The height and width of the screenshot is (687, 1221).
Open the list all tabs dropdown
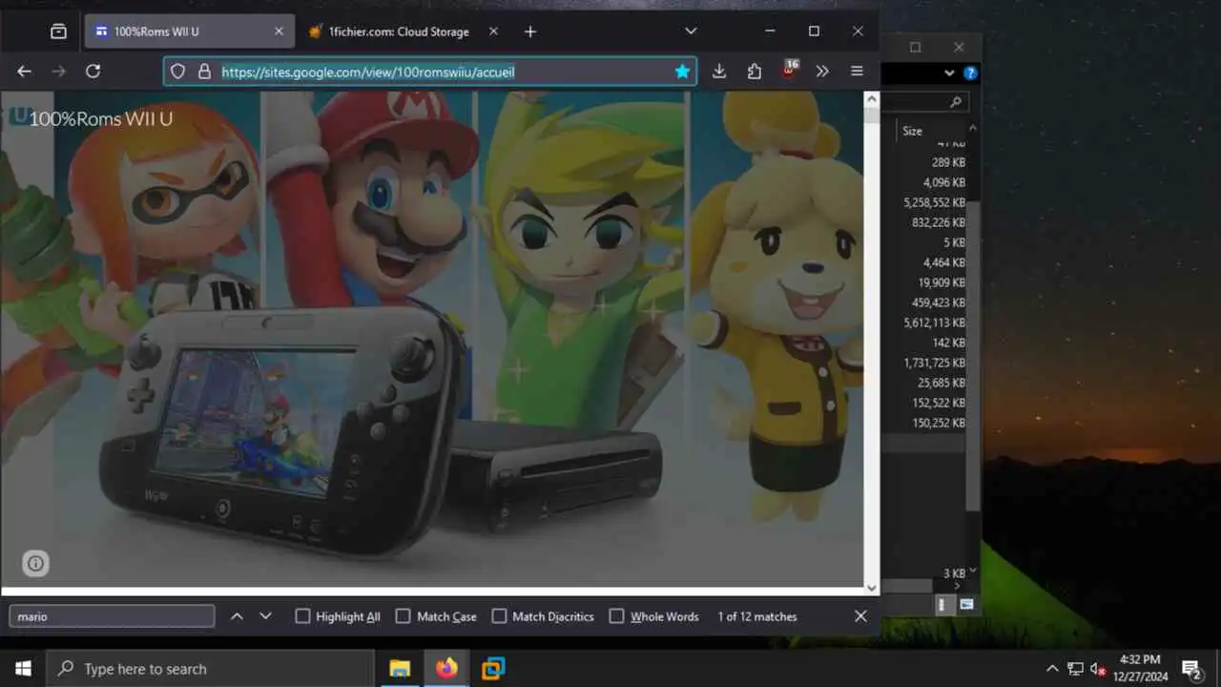click(x=691, y=31)
